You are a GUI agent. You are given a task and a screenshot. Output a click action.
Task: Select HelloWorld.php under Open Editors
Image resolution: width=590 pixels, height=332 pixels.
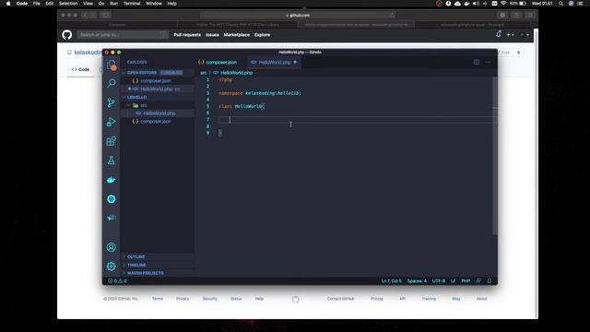coord(157,89)
